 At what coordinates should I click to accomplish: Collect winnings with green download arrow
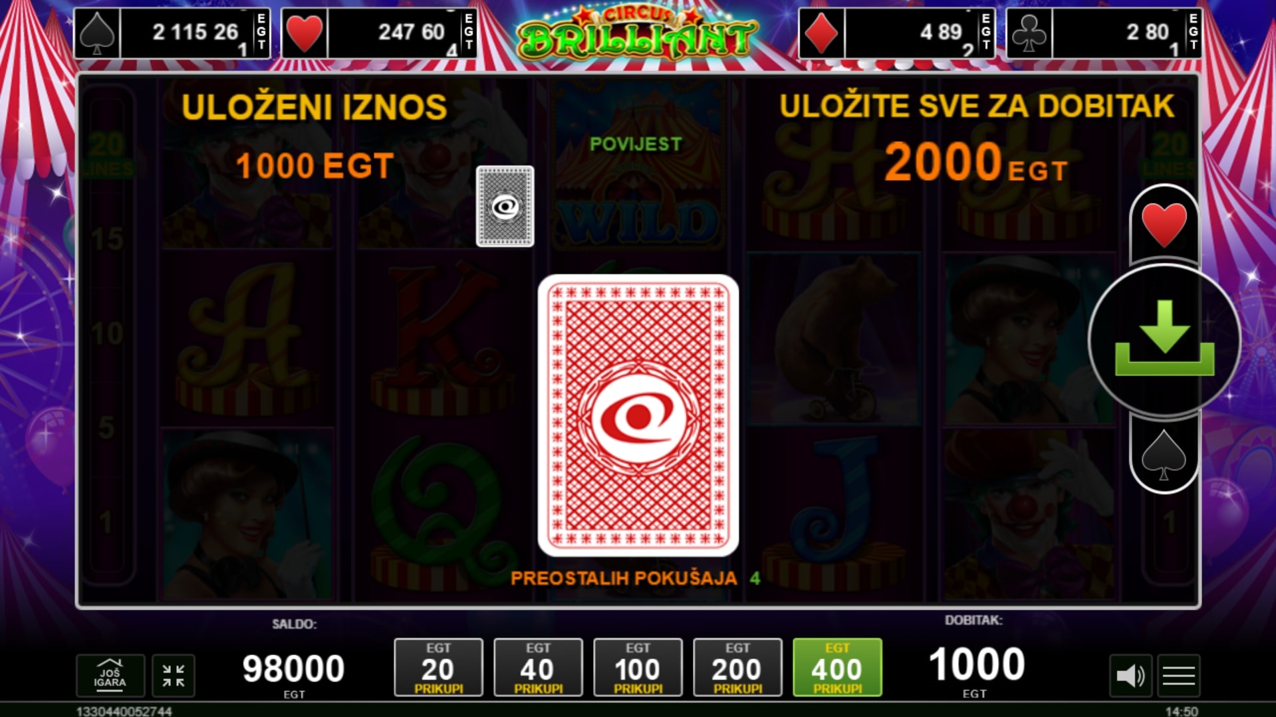click(x=1164, y=340)
